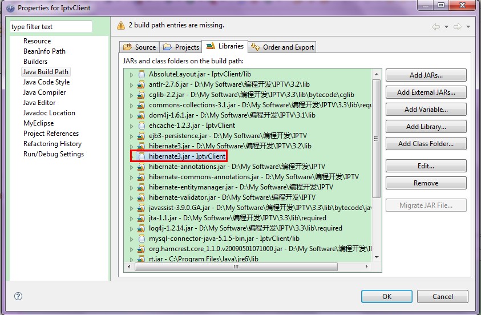The width and height of the screenshot is (481, 315).
Task: Open the view menu dropdown arrow at the top-right corner
Action: 468,27
